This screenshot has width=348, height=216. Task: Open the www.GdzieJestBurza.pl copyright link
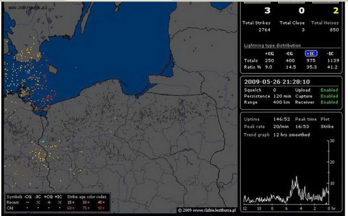207,210
